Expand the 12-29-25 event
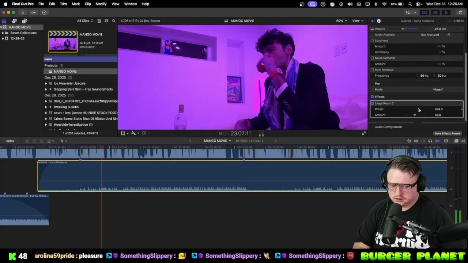The width and height of the screenshot is (468, 263). (x=3, y=38)
